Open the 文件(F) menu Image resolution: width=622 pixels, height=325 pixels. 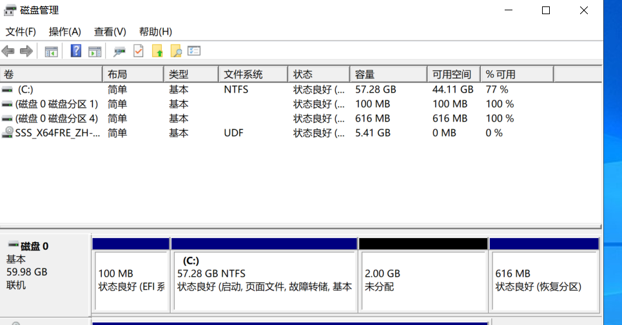21,32
